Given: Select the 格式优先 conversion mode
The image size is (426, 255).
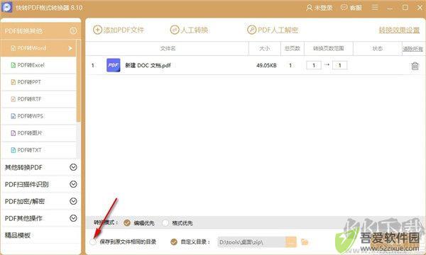Looking at the screenshot, I should 165,223.
